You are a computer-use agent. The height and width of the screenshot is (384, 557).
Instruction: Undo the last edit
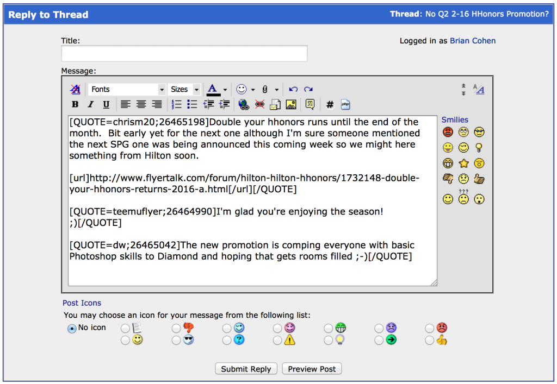pyautogui.click(x=294, y=89)
